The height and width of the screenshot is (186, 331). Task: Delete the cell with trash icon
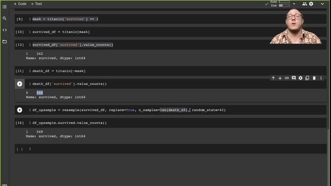(x=314, y=78)
